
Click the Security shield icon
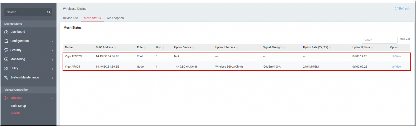click(x=6, y=50)
